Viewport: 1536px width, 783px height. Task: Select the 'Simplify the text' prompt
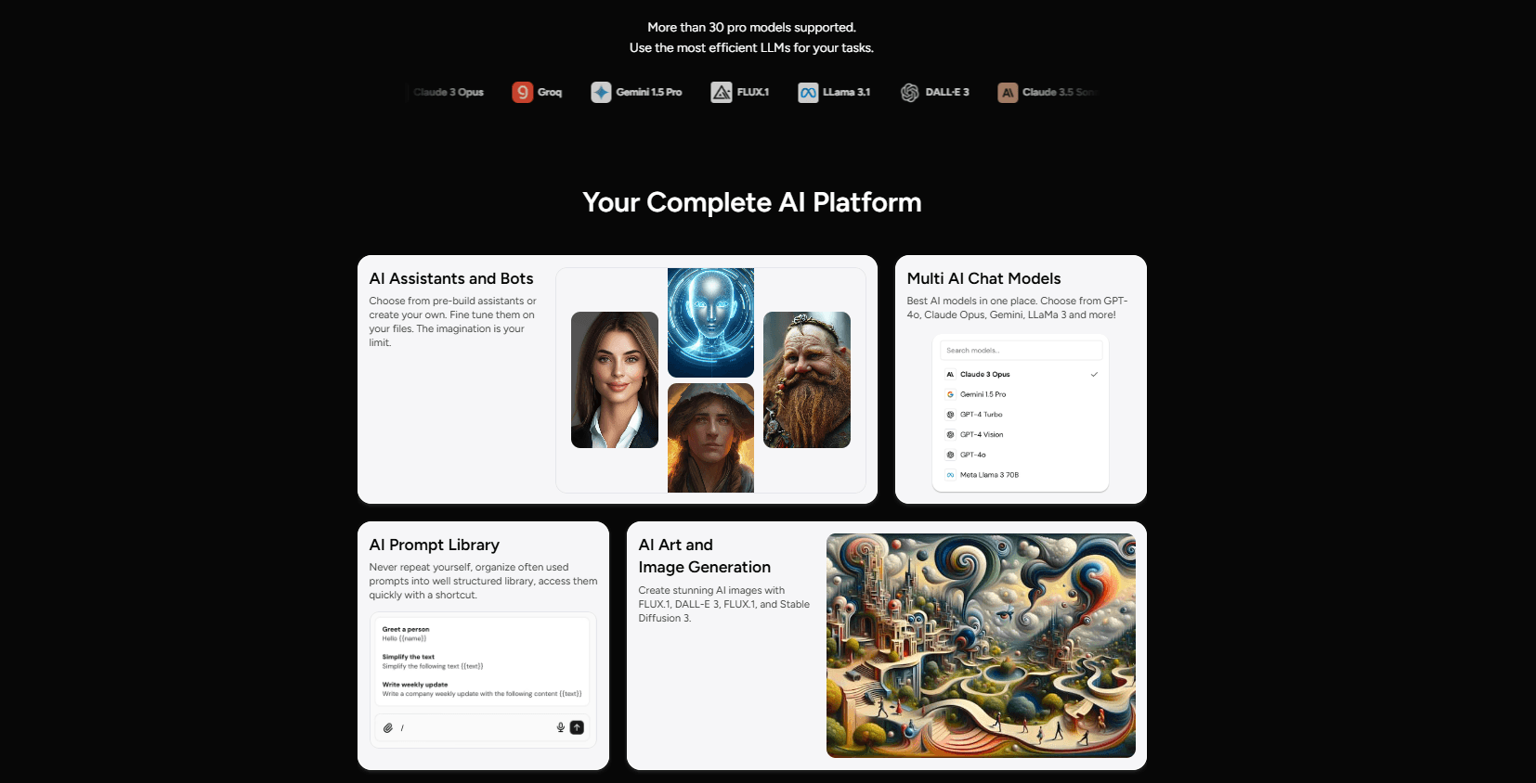point(433,661)
